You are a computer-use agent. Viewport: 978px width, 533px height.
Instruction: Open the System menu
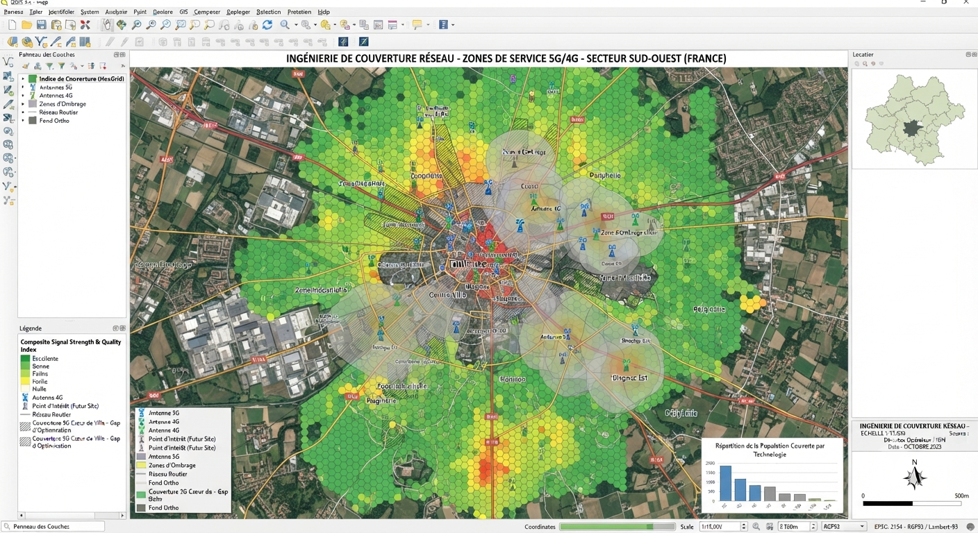[90, 12]
